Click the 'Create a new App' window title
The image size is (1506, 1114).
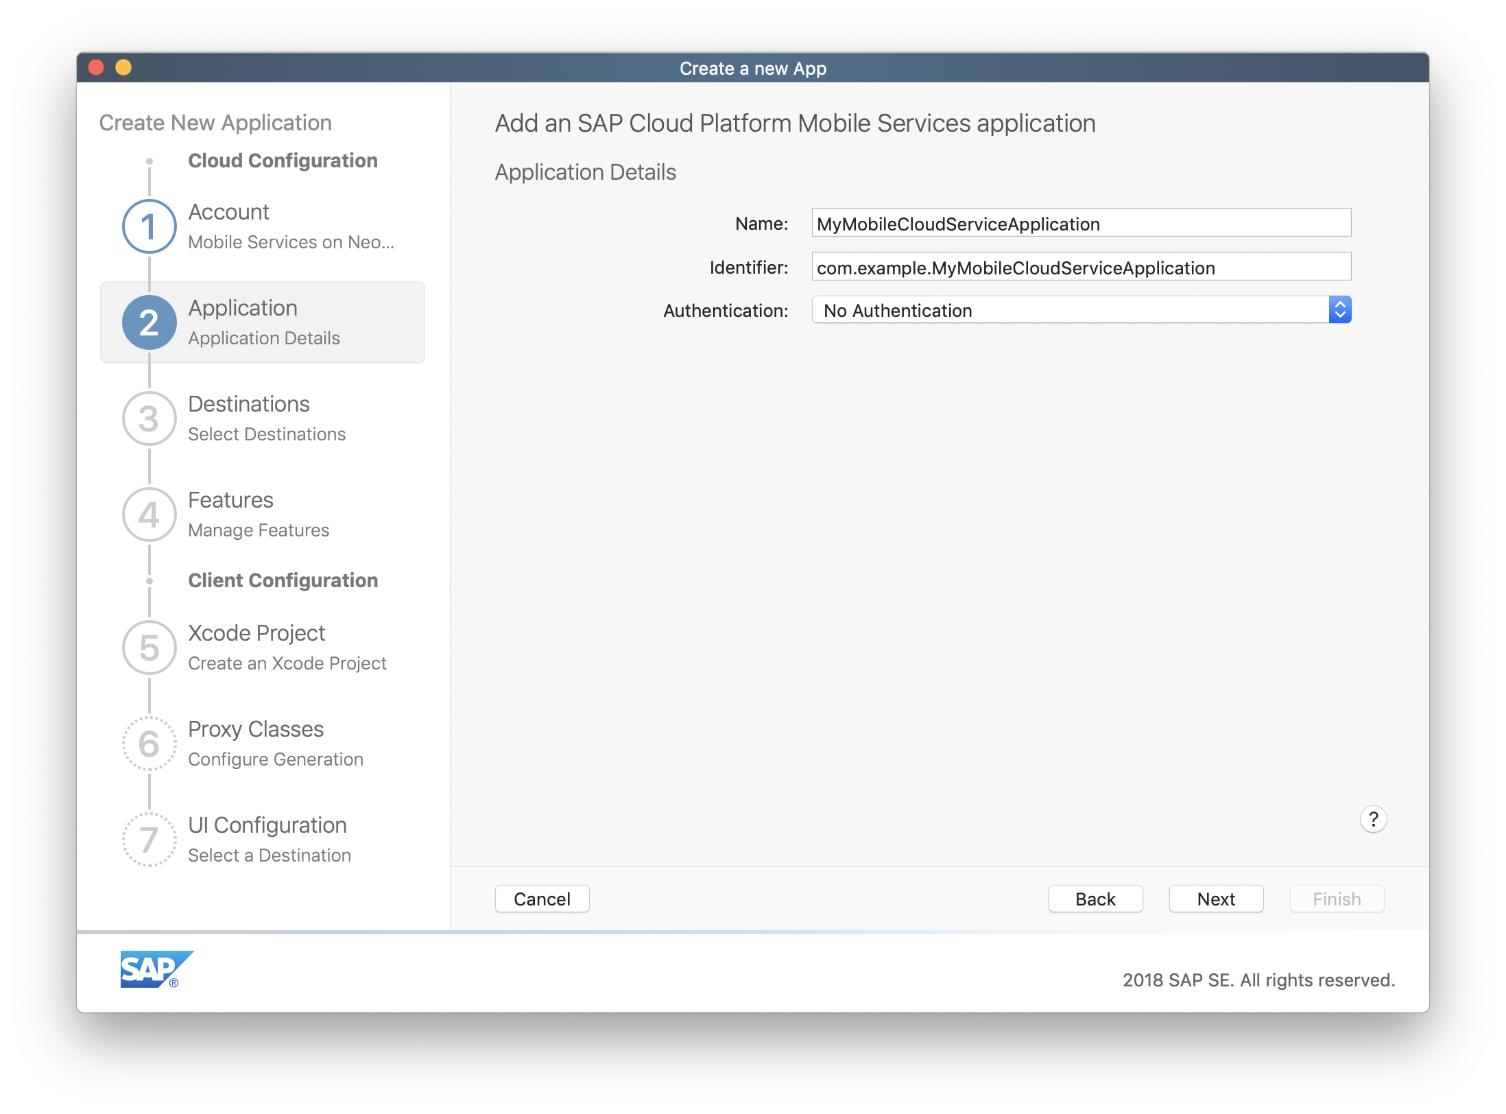tap(753, 69)
